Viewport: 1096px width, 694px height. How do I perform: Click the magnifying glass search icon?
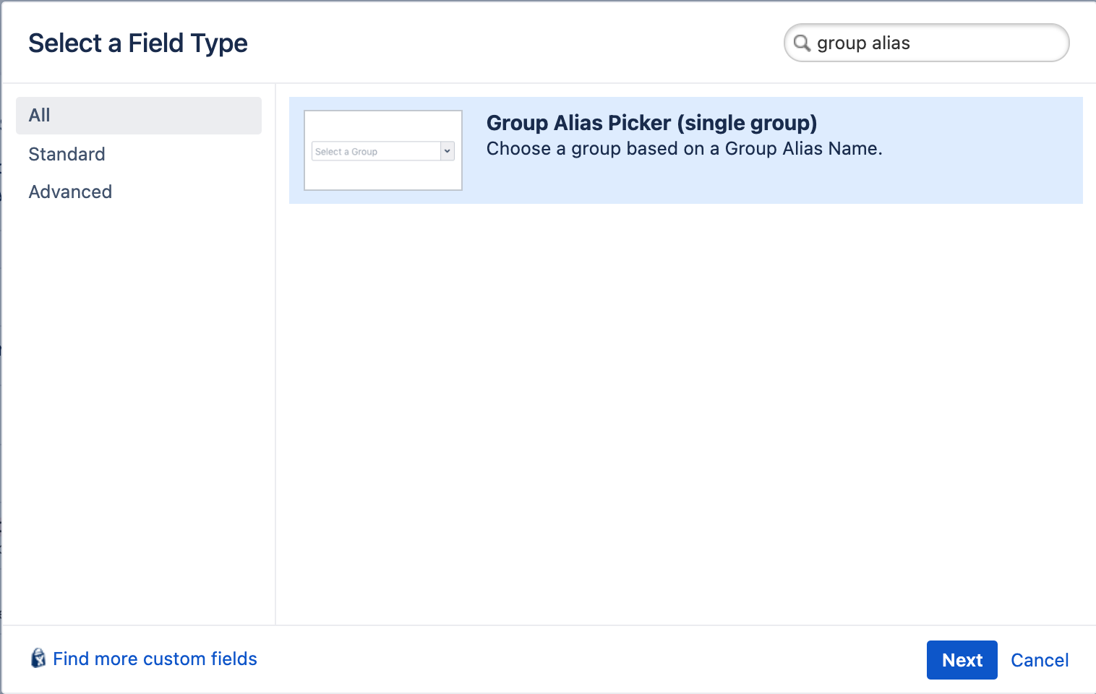[801, 43]
